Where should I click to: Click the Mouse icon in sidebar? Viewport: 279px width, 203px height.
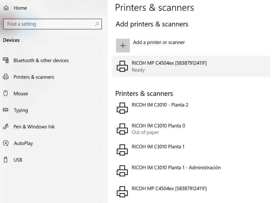click(5, 93)
